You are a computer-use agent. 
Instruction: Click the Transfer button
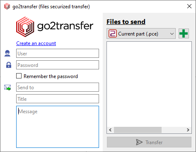point(149,142)
